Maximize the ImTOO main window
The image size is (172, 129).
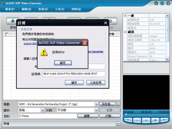[x=162, y=4]
